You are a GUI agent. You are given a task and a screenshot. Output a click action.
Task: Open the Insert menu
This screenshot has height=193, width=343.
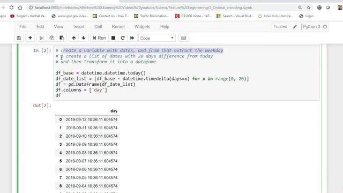coord(79,27)
